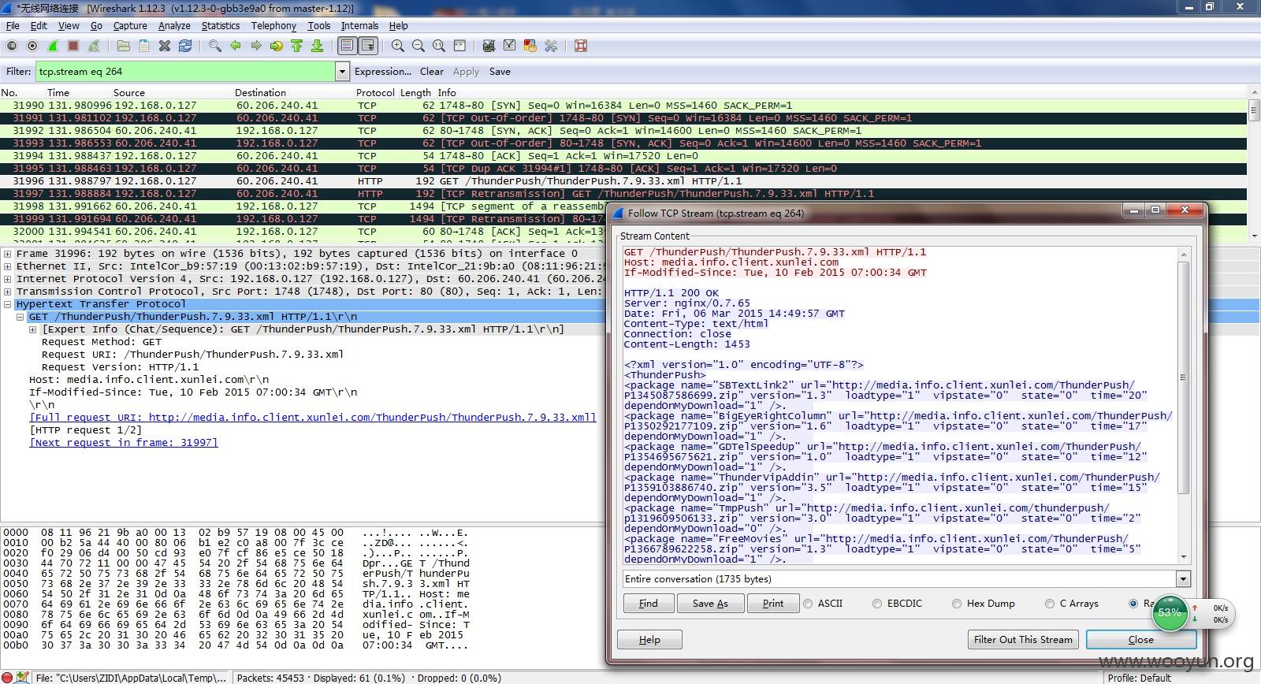Open expert info status bar icon
This screenshot has height=684, width=1261.
point(8,677)
